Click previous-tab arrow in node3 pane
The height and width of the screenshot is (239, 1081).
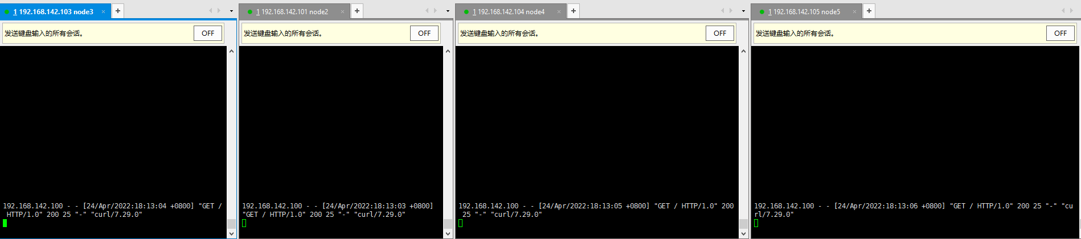[210, 11]
